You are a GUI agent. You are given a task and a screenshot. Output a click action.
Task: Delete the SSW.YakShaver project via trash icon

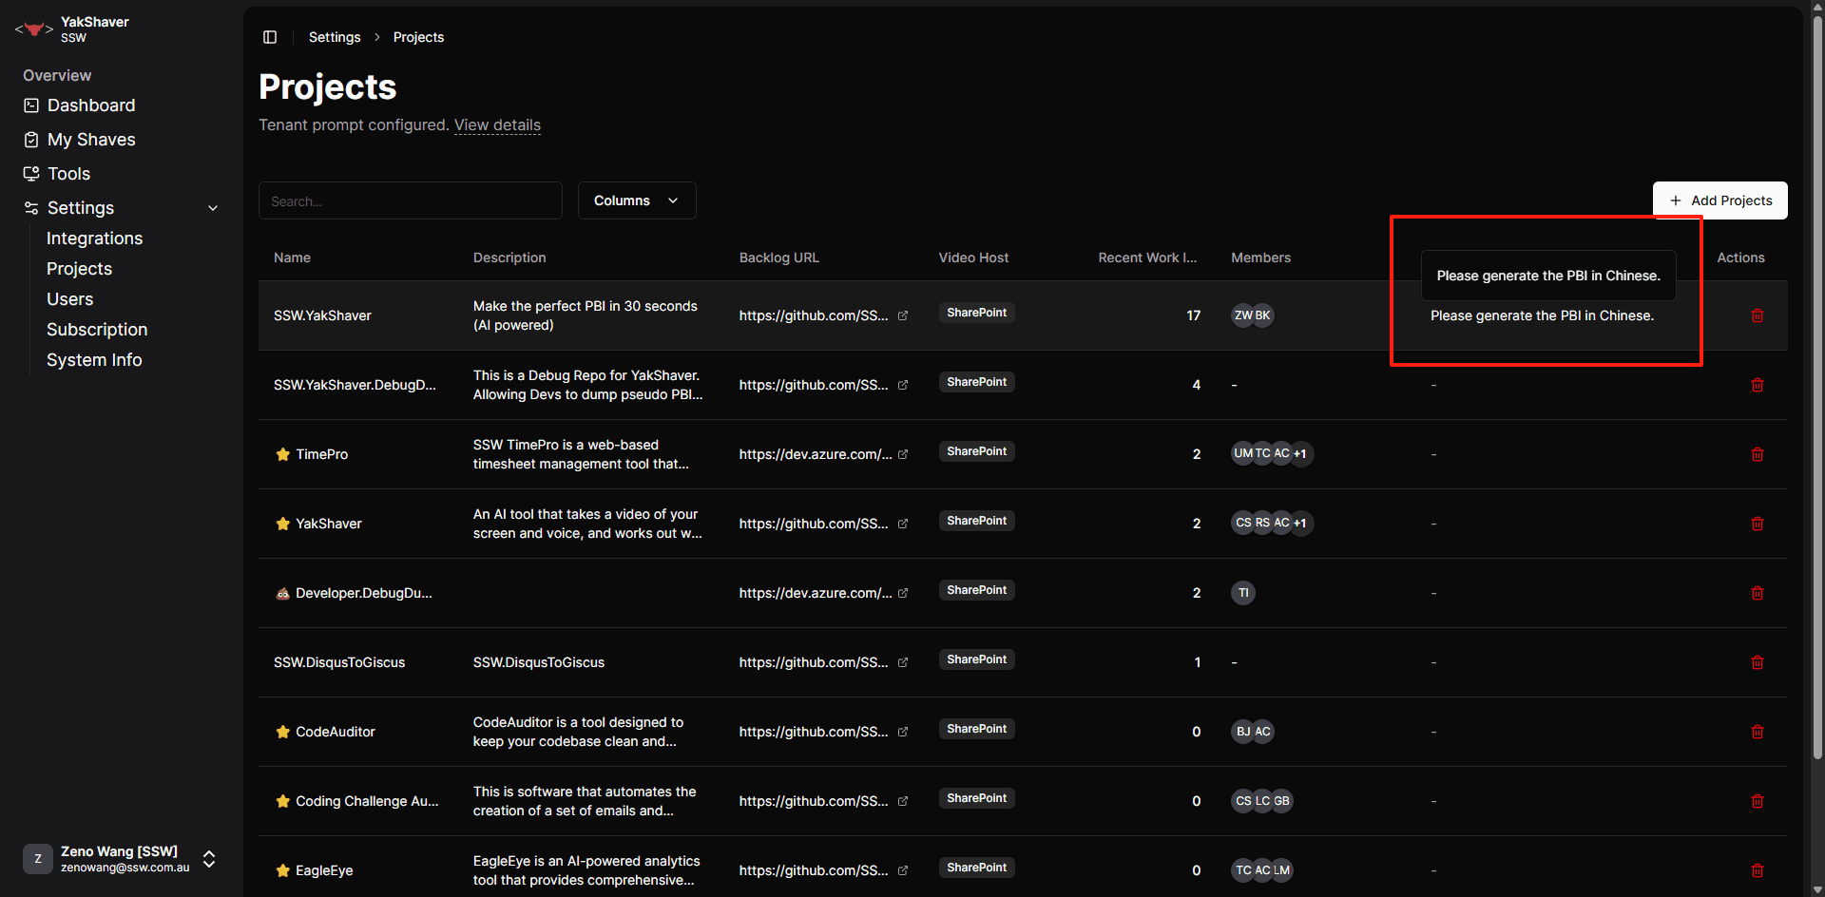point(1757,315)
